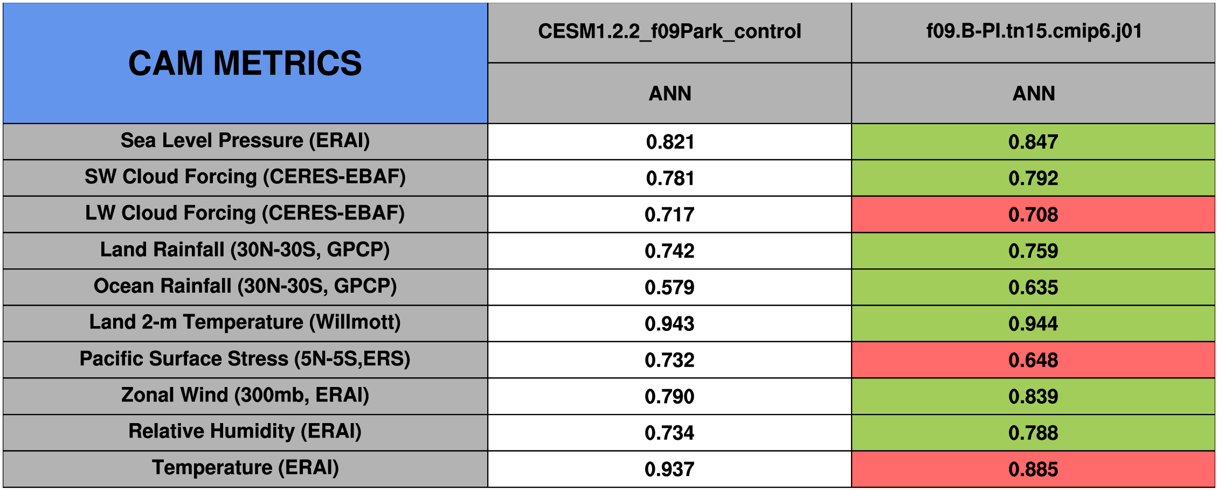
Task: Click the red cell showing 0.708
Action: tap(1033, 215)
